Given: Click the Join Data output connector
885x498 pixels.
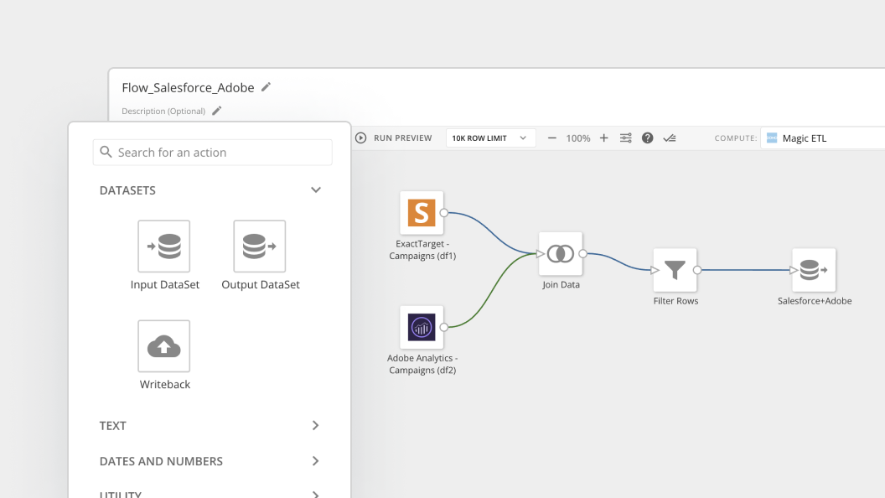Looking at the screenshot, I should (x=583, y=253).
